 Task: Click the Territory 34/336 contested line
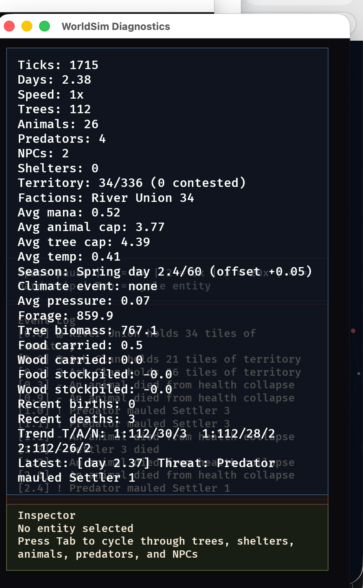131,183
